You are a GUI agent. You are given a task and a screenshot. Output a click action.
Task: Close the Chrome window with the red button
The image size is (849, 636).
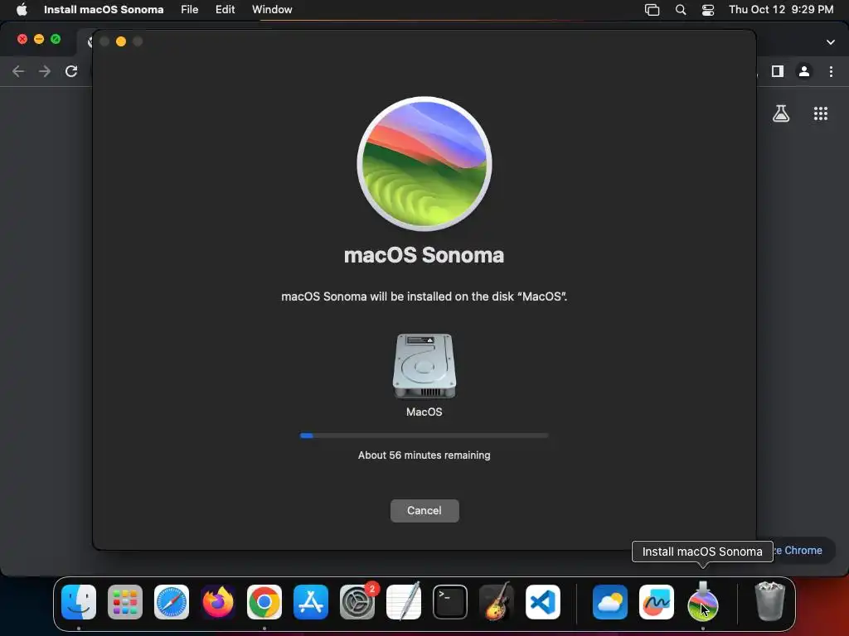(x=22, y=39)
